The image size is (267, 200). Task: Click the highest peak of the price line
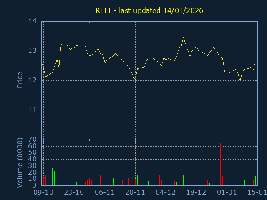click(183, 37)
